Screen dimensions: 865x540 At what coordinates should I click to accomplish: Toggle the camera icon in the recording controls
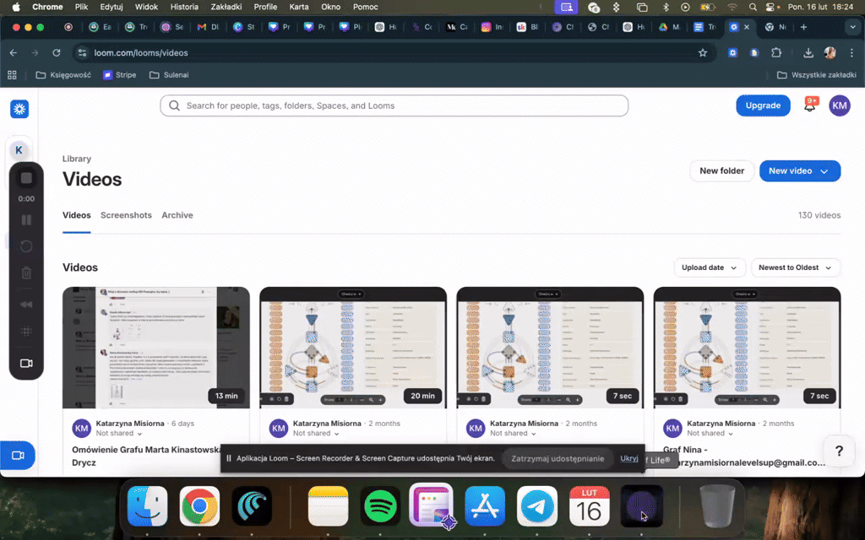coord(26,363)
